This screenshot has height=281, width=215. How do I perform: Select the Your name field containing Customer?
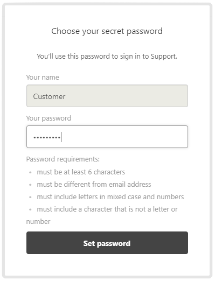tap(107, 96)
